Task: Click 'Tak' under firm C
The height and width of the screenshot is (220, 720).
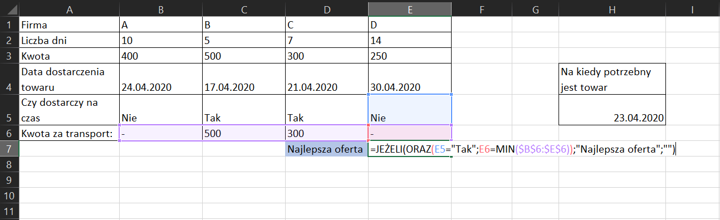Action: click(327, 110)
